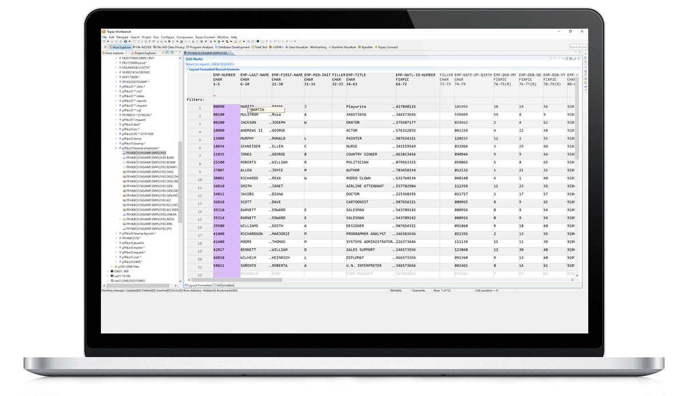
Task: Open the ISPW perspective
Action: pos(277,47)
